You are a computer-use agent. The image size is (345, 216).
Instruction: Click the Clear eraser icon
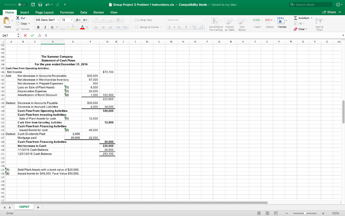coord(295,29)
